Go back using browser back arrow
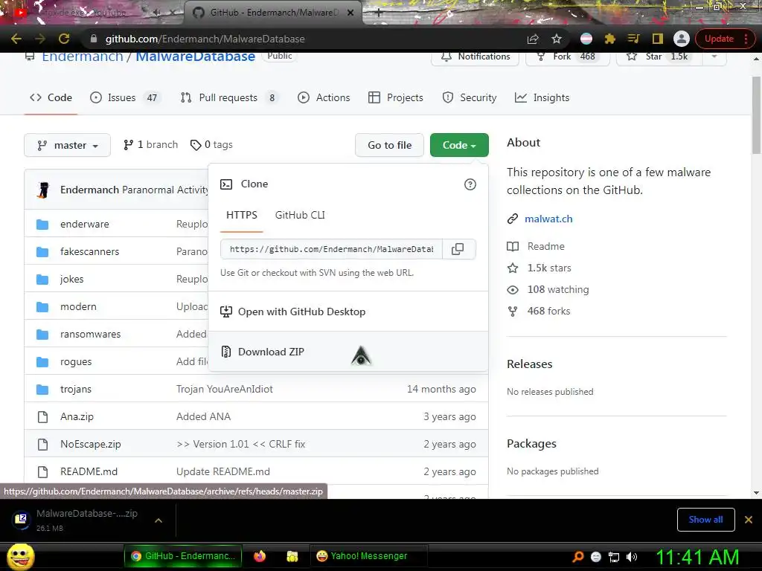The height and width of the screenshot is (571, 762). [x=16, y=39]
